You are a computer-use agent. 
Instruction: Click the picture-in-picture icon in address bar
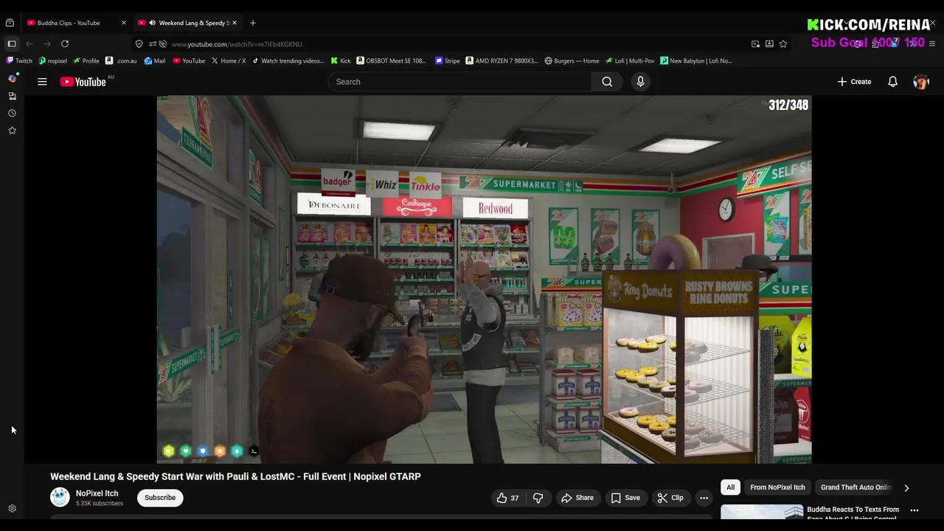pos(755,44)
